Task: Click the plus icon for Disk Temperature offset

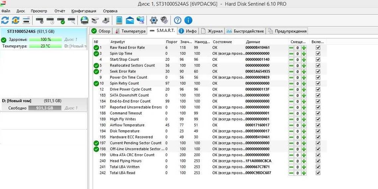Action: pyautogui.click(x=304, y=131)
